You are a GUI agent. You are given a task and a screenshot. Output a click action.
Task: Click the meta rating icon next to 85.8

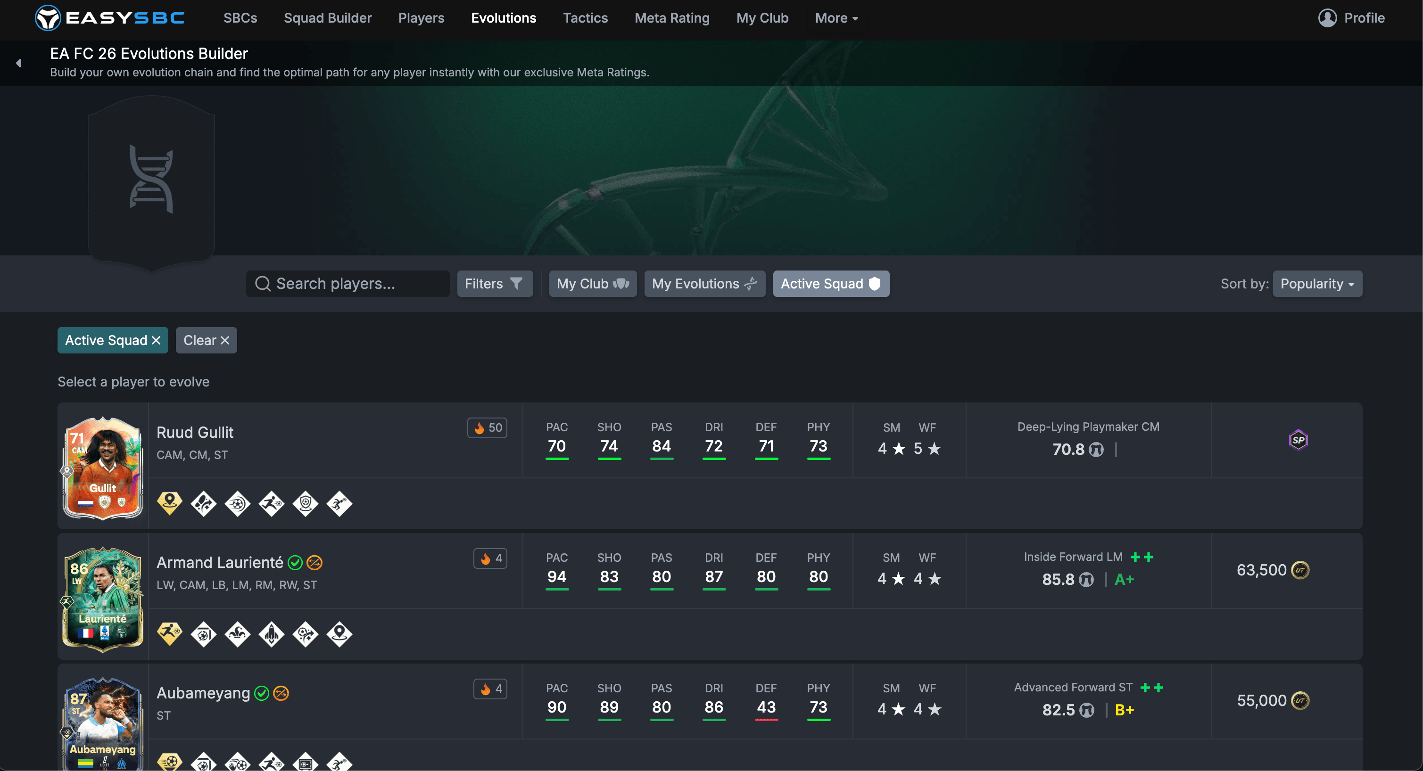[x=1086, y=579]
